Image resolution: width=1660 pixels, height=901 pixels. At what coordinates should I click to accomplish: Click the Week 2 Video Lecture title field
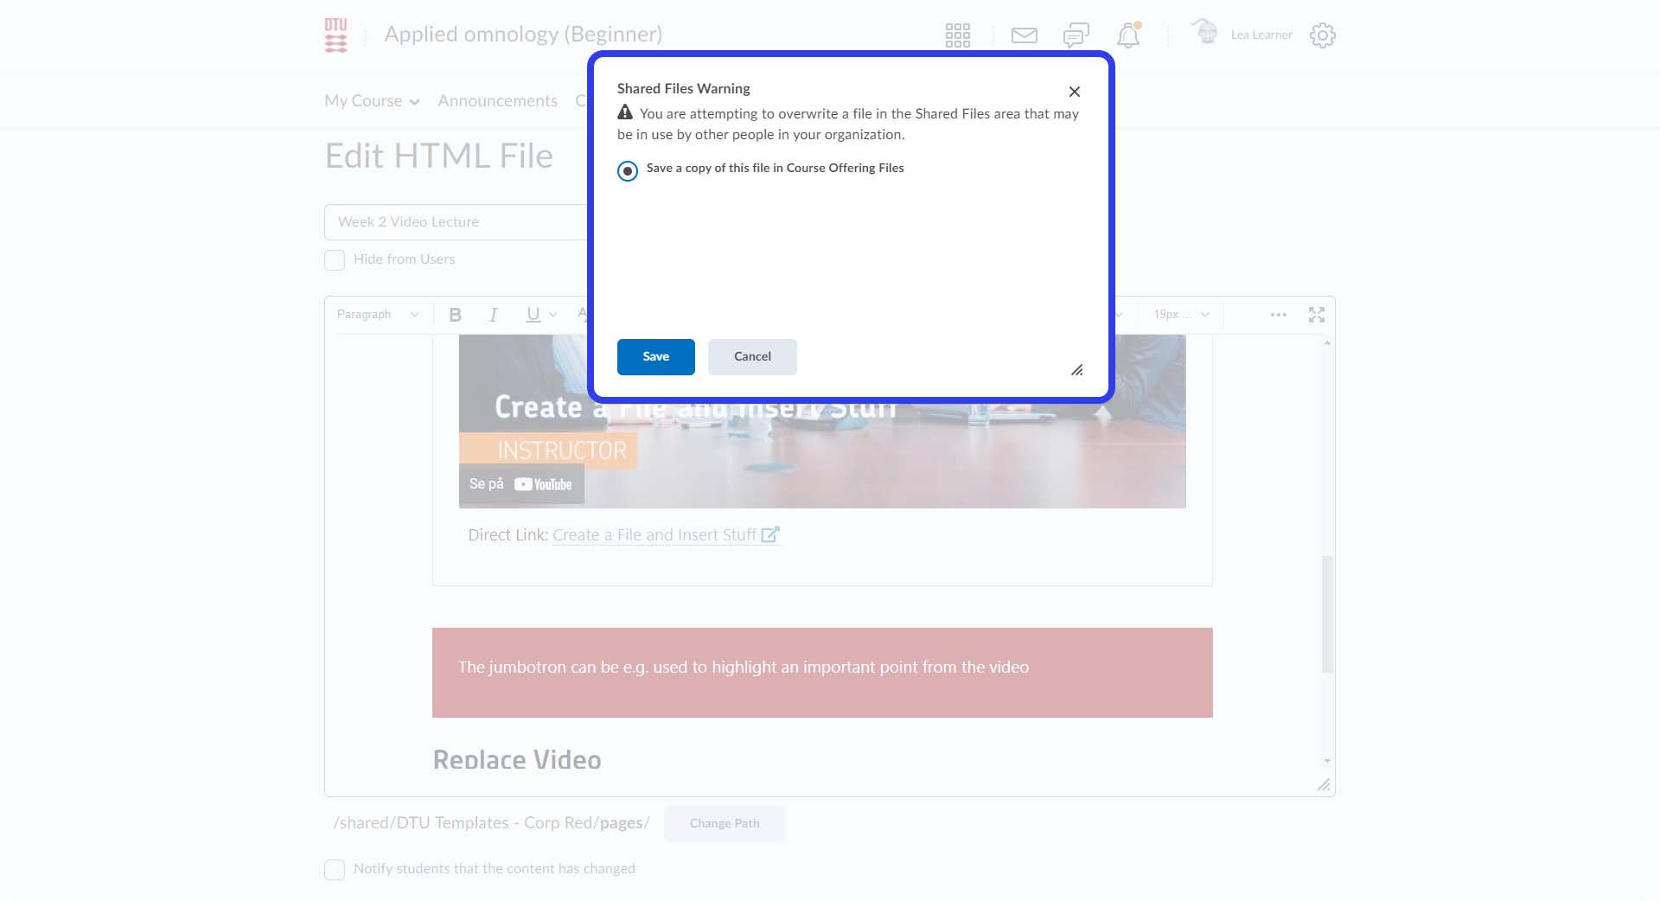(456, 222)
